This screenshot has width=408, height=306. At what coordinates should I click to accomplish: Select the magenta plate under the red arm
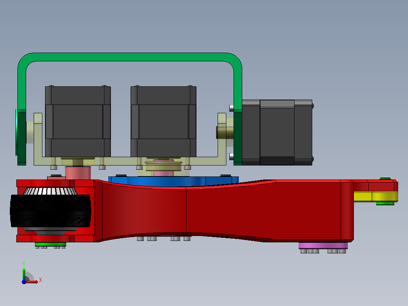323,245
